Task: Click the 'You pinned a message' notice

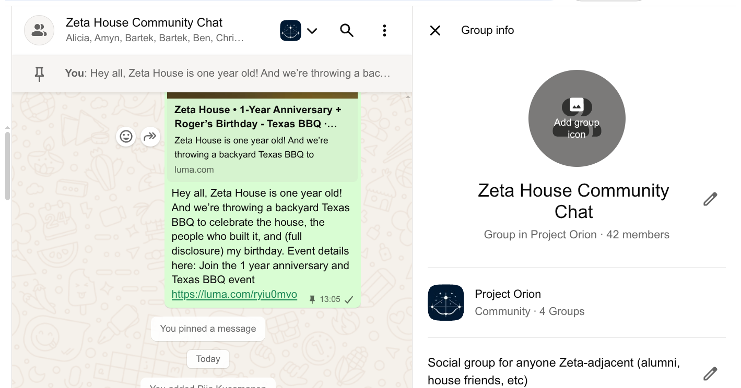Action: (208, 329)
